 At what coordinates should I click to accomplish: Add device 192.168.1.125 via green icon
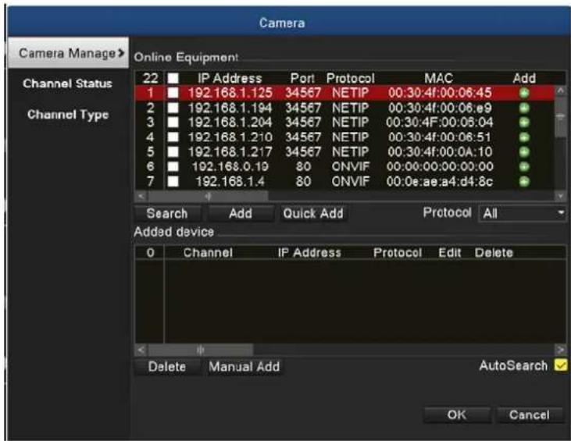point(523,93)
